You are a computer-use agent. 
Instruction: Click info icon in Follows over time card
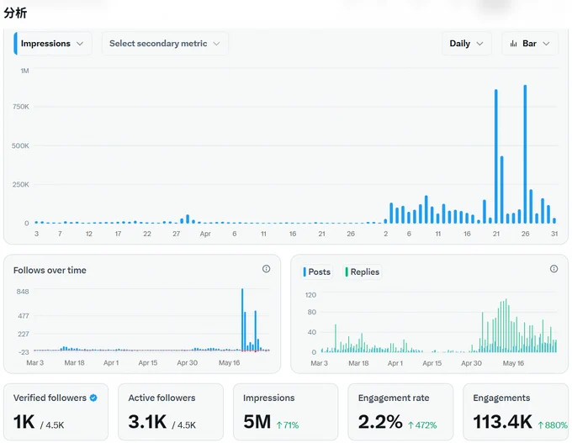[x=267, y=269]
